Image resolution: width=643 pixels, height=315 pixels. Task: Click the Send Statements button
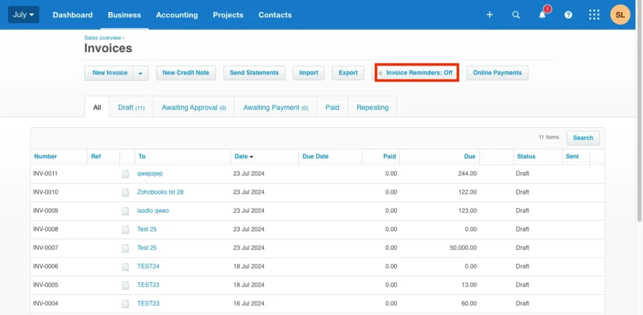[254, 73]
